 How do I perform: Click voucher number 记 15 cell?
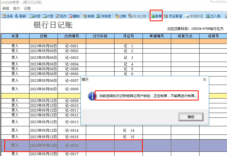(129, 137)
